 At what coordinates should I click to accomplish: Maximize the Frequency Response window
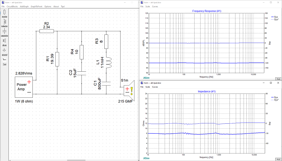coord(271,2)
